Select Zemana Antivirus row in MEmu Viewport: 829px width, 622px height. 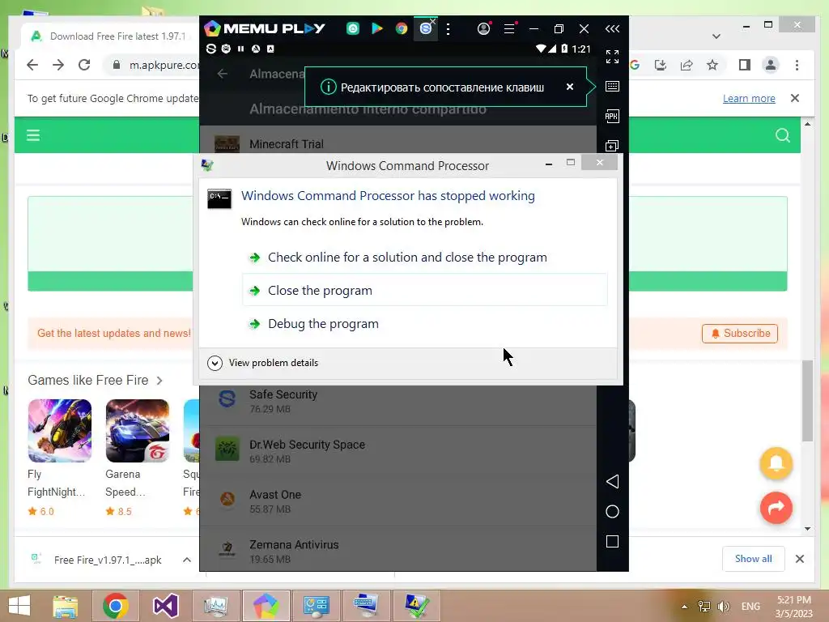point(398,550)
